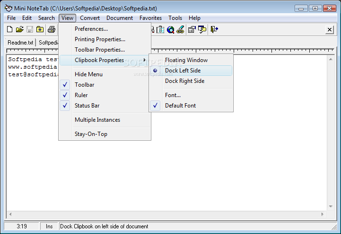
Task: Choose Preferences... from the View menu
Action: click(x=105, y=29)
